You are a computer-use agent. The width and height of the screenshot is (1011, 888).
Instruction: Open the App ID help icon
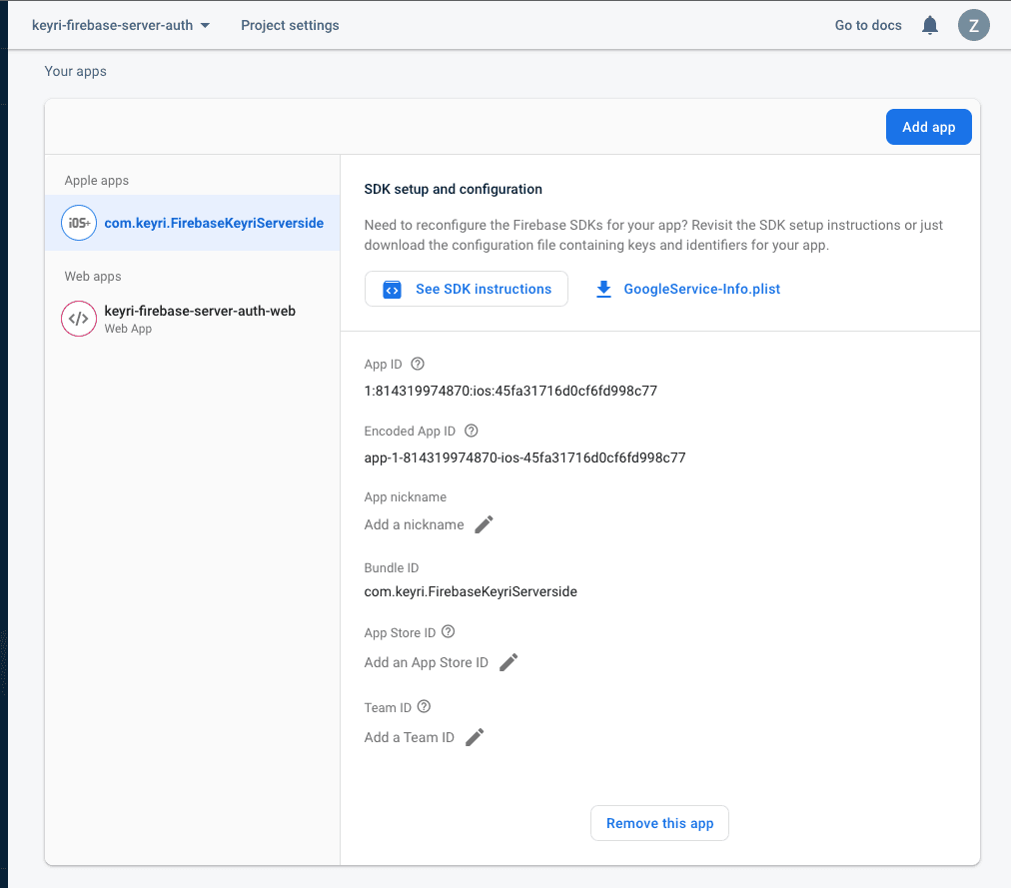[x=418, y=364]
